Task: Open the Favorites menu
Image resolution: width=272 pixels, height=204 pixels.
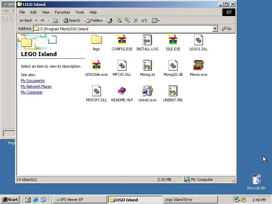Action: coord(63,12)
